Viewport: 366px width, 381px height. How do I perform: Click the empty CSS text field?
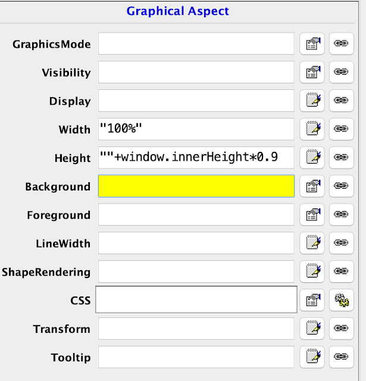[x=196, y=300]
